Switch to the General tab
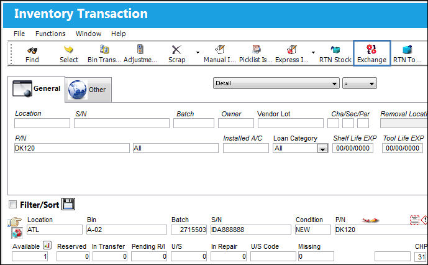 coord(36,89)
